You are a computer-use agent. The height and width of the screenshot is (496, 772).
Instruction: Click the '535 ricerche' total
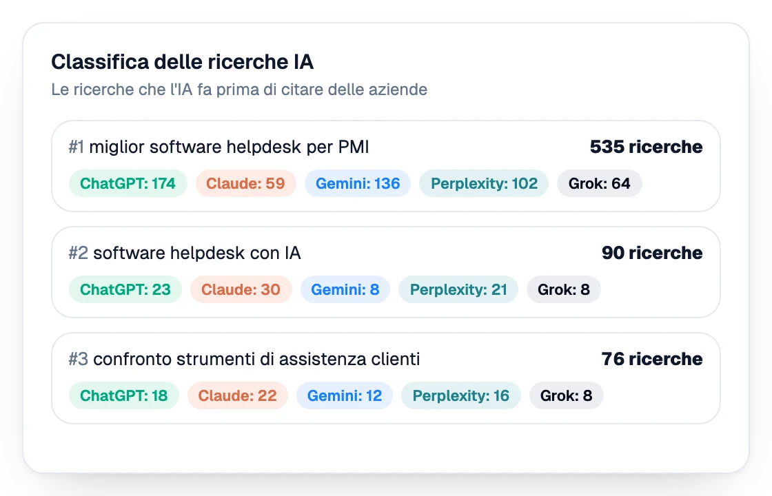tap(646, 147)
